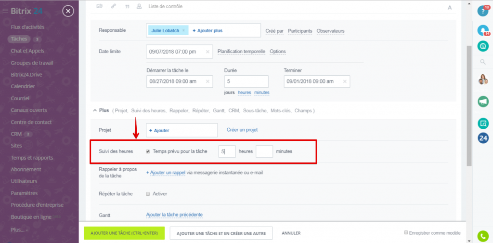This screenshot has height=243, width=493.
Task: Mention a user with the person icon
Action: pyautogui.click(x=139, y=6)
